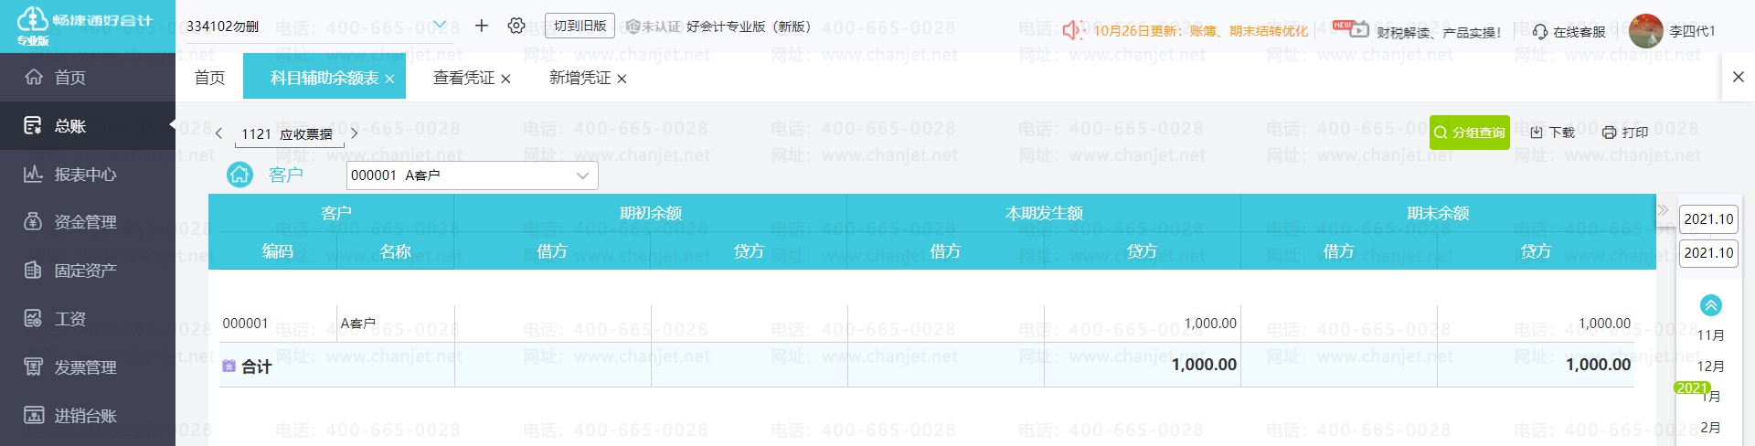The image size is (1755, 446).
Task: Close the 新增凭证 tab
Action: [x=622, y=80]
